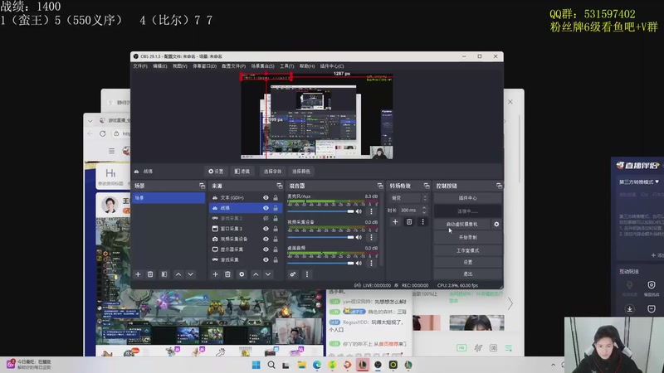
Task: Toggle lock on 文本 (GDI+) source
Action: [x=276, y=197]
